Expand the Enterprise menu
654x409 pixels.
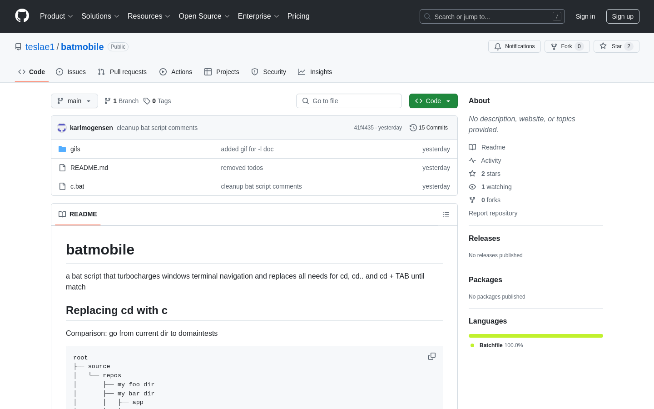[258, 16]
